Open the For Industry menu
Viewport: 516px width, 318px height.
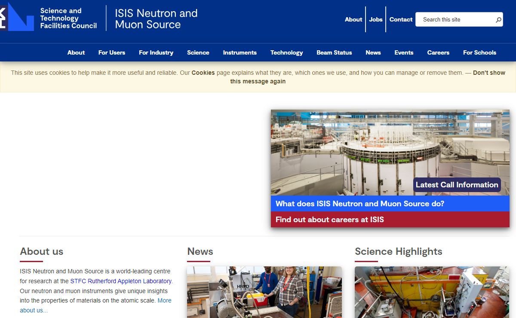click(156, 52)
